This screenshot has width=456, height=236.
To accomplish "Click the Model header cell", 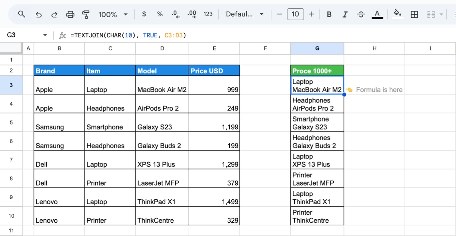I will pos(162,70).
